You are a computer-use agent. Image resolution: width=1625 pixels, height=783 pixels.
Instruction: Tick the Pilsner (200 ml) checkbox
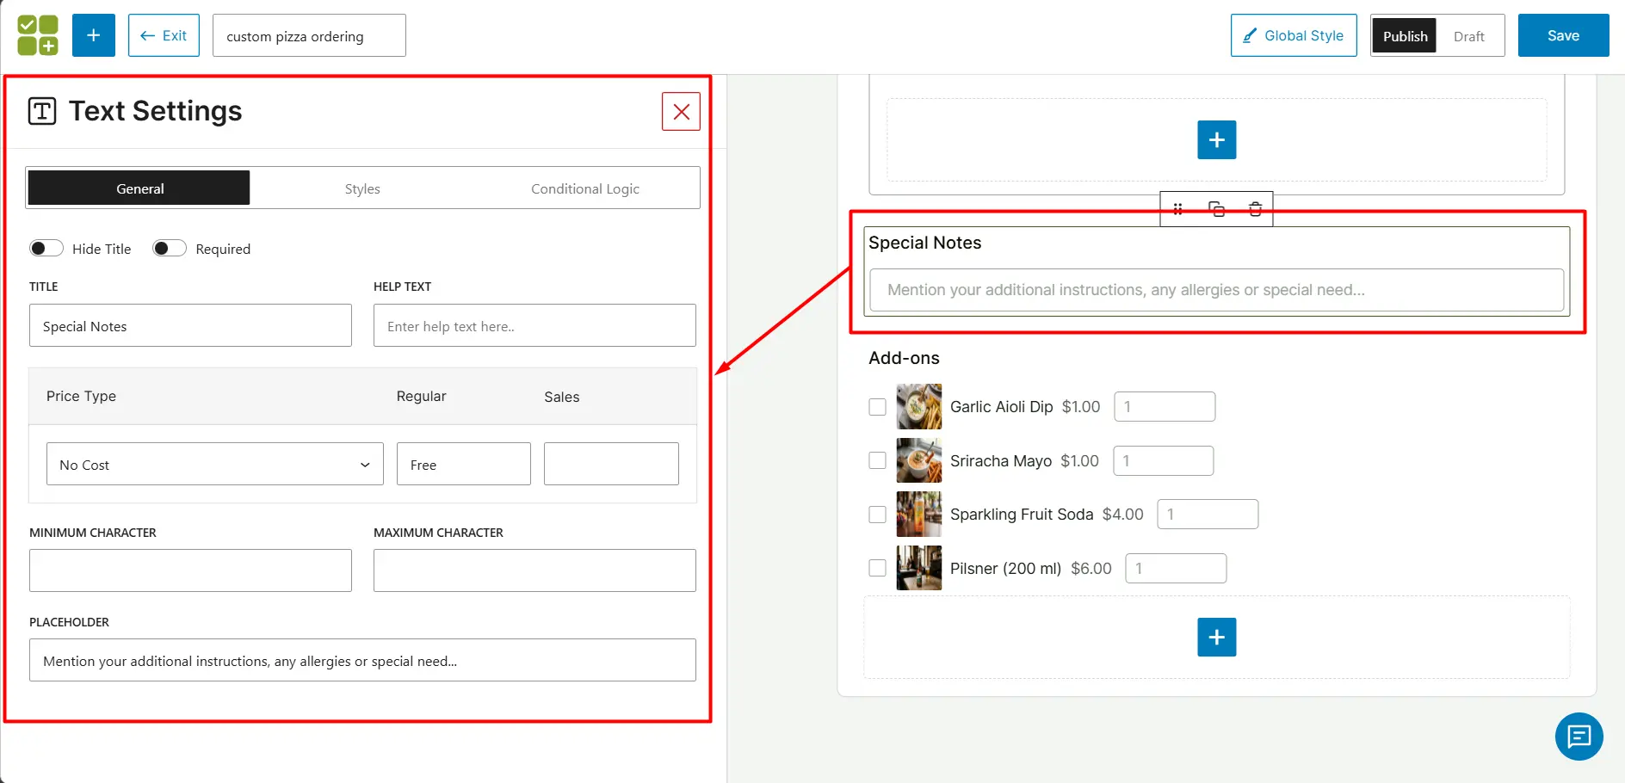[x=877, y=568]
